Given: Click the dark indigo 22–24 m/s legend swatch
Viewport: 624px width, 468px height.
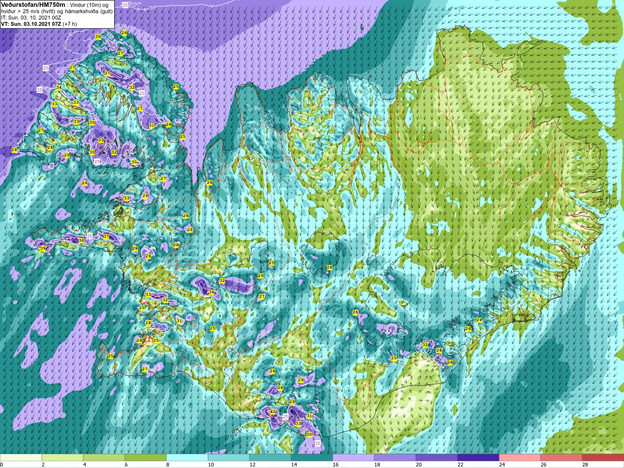Looking at the screenshot, I should pyautogui.click(x=478, y=458).
